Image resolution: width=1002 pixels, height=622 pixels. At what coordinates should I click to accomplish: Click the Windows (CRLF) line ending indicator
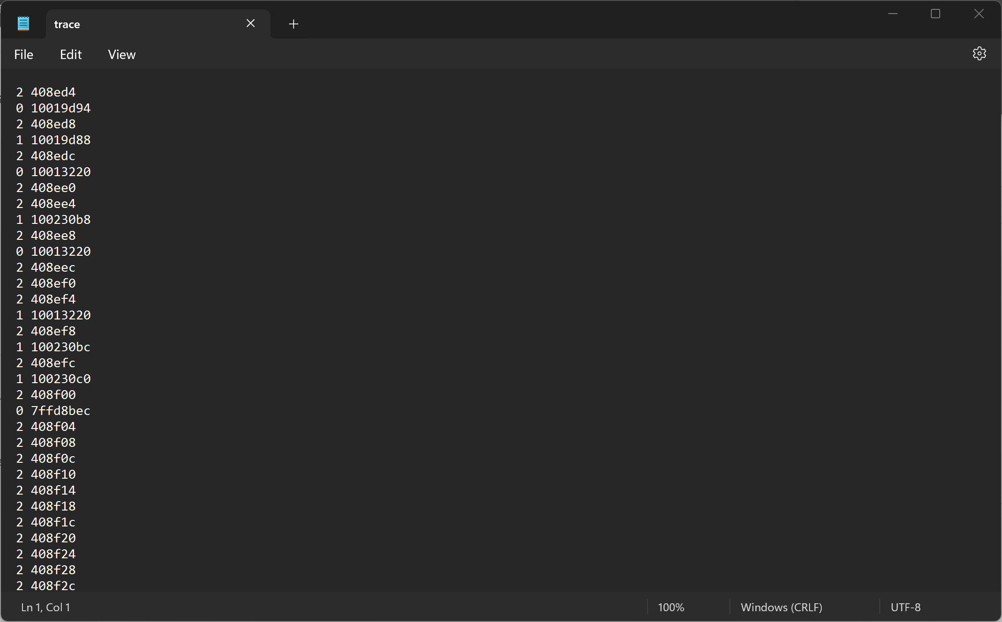(x=781, y=607)
